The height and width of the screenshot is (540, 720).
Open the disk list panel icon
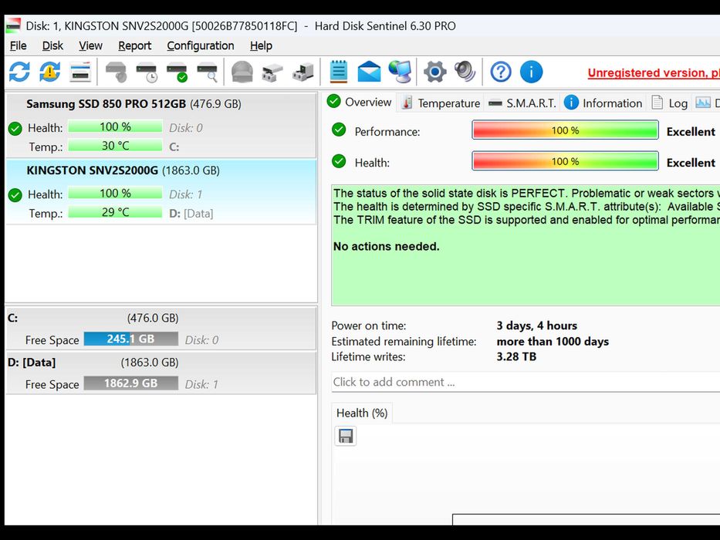coord(80,72)
